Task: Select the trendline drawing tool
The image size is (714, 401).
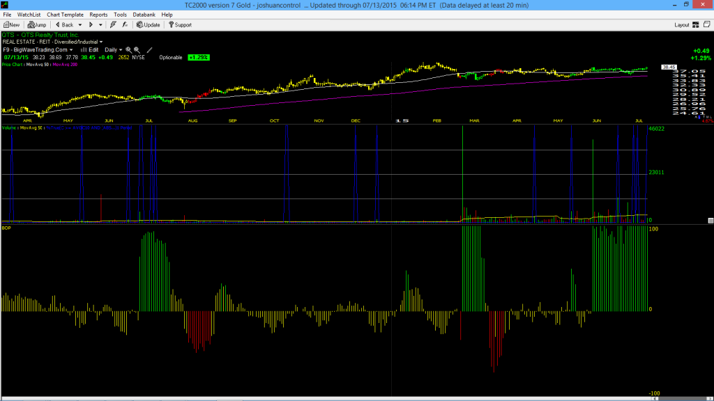Action: coord(149,50)
